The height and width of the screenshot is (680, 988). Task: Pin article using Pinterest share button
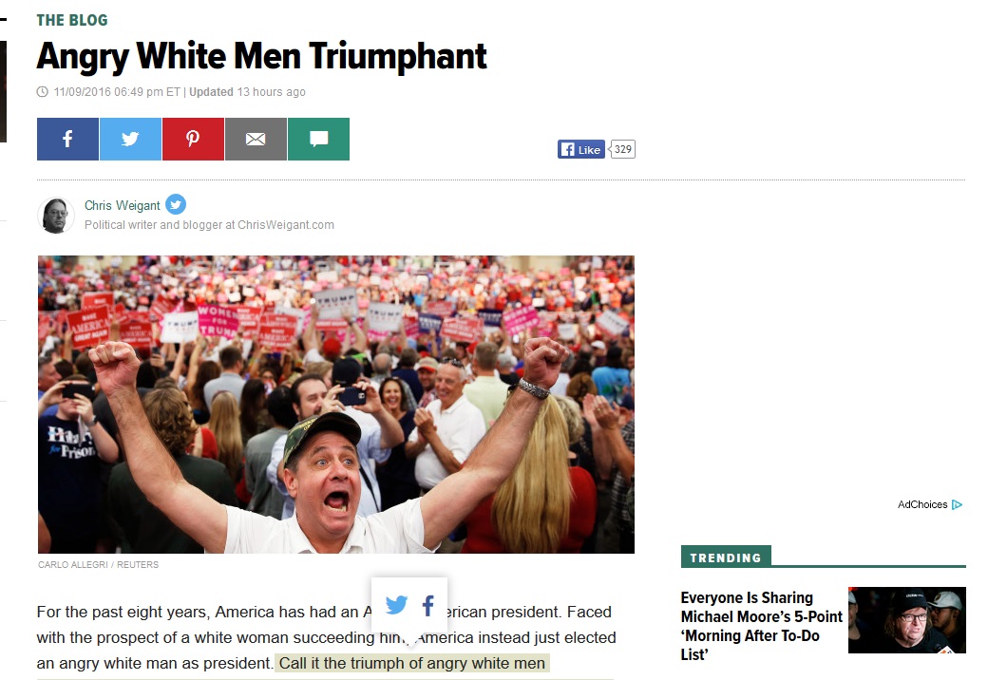(x=193, y=140)
